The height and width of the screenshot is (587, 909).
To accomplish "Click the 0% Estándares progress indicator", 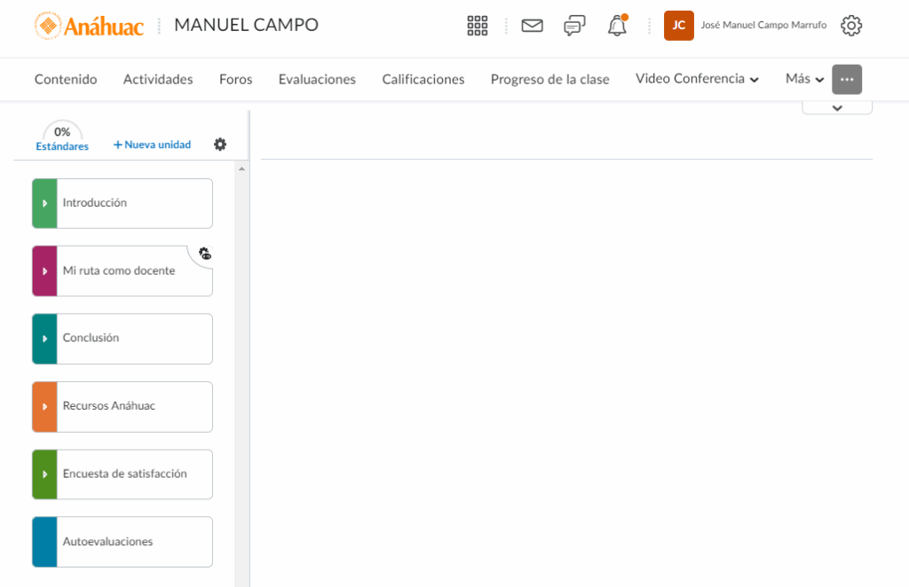I will tap(62, 137).
